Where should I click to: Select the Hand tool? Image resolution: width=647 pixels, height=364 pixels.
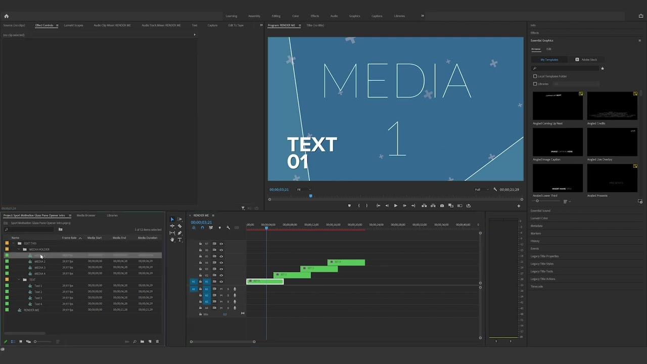click(x=172, y=240)
